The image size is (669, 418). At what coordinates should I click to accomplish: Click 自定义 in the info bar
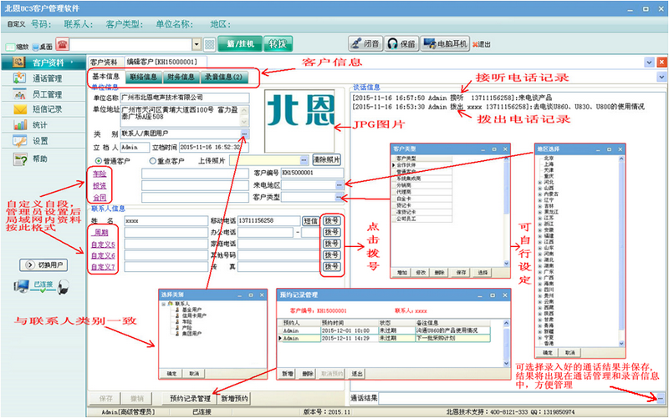(x=16, y=24)
